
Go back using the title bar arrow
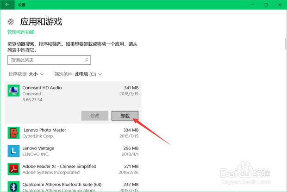[x=7, y=5]
